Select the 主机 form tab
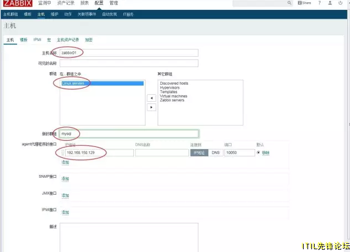This screenshot has height=252, width=350. [10, 40]
